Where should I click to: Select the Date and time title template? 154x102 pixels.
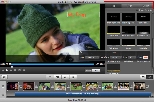(128, 30)
